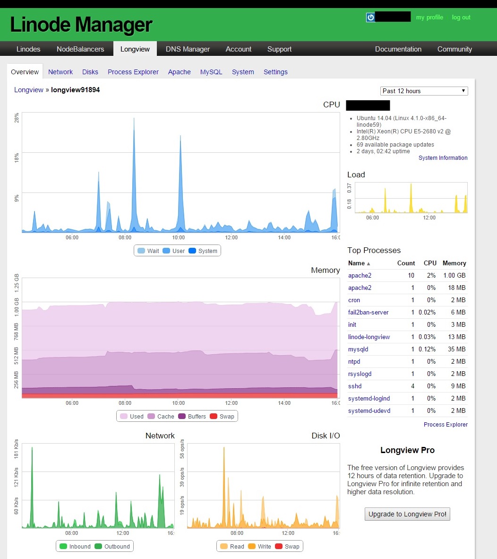Select the Longview main tab
Image resolution: width=497 pixels, height=559 pixels.
point(135,49)
